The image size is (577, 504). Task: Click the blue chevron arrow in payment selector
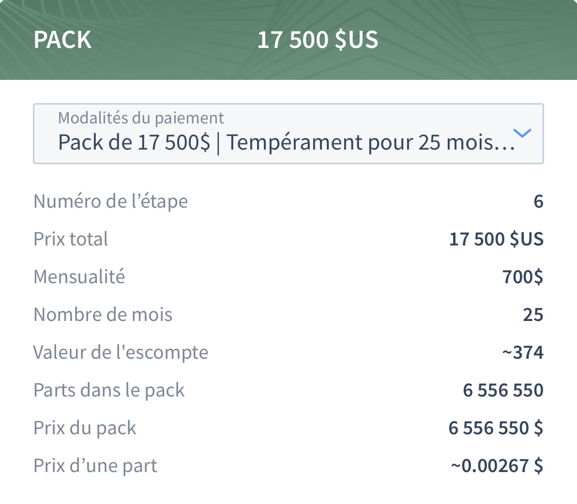(x=522, y=133)
